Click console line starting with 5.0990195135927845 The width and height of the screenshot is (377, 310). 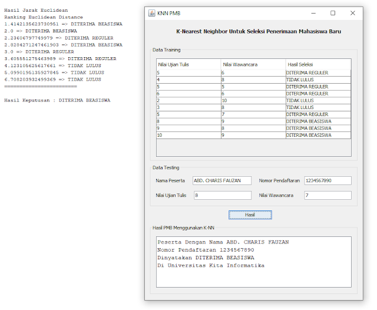54,72
